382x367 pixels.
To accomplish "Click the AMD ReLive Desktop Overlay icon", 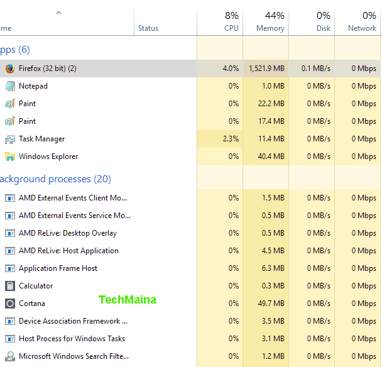I will click(10, 233).
